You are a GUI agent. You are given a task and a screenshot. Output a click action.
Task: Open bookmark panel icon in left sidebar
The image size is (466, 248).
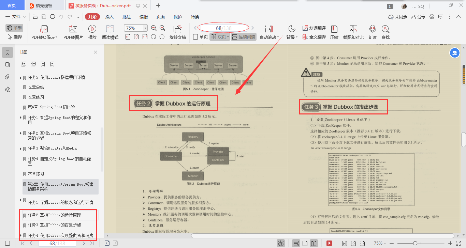[x=7, y=52]
